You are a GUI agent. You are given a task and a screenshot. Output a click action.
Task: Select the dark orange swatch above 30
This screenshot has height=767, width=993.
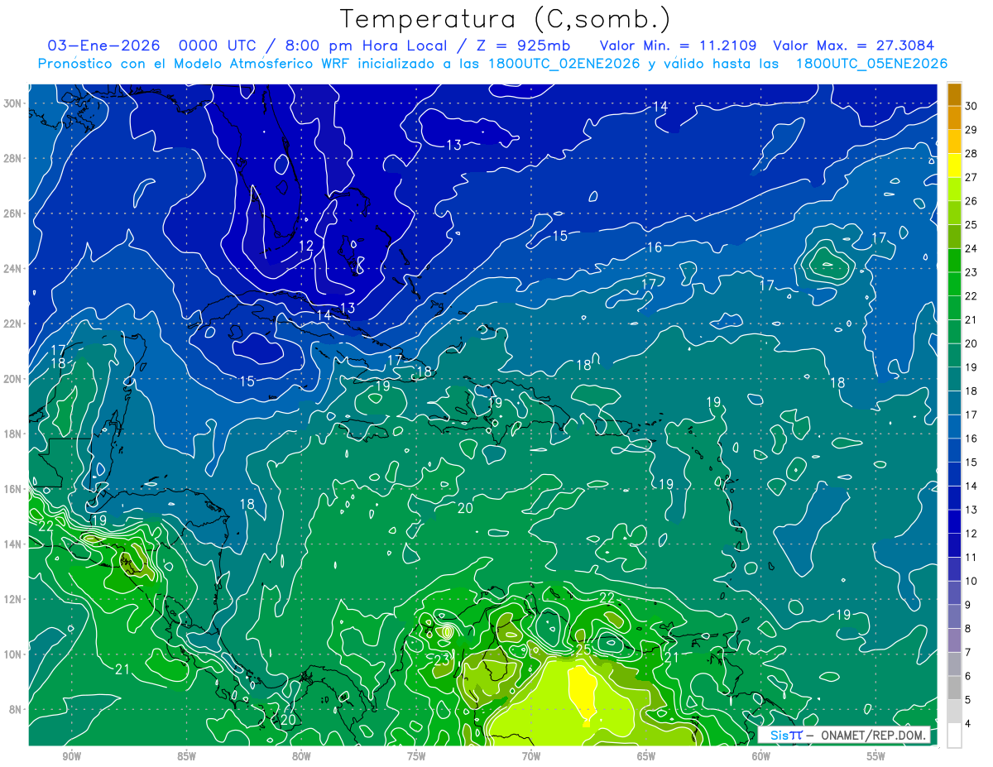pyautogui.click(x=954, y=94)
